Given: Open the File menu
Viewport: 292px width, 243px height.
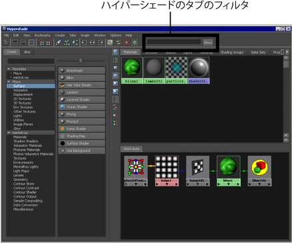Looking at the screenshot, I should tap(7, 35).
